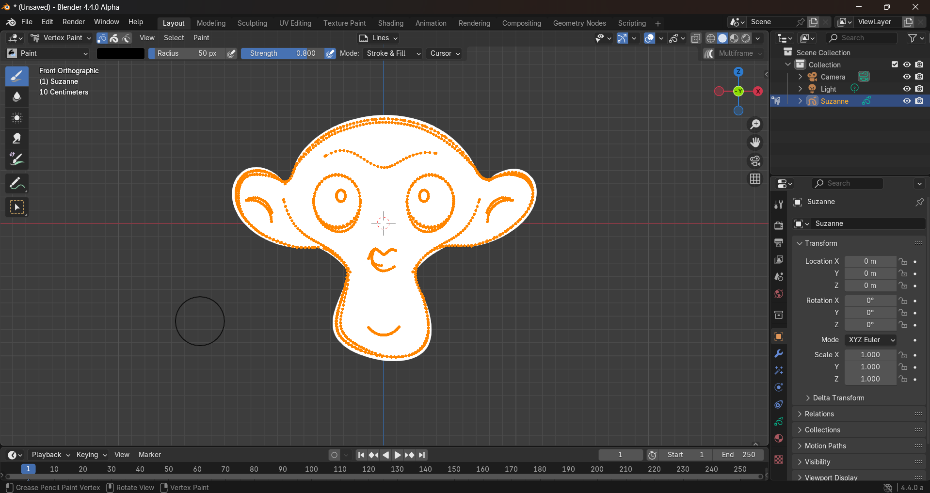This screenshot has height=493, width=930.
Task: Hide the Camera in viewport
Action: click(907, 77)
